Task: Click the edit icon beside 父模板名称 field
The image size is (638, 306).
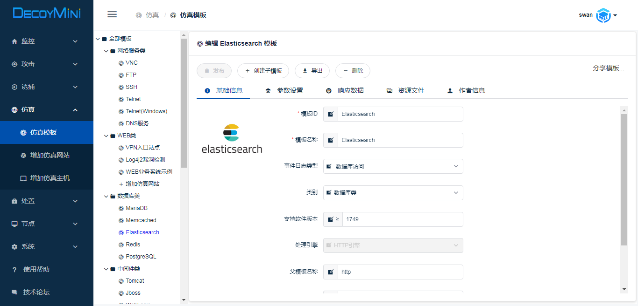Action: pos(331,272)
